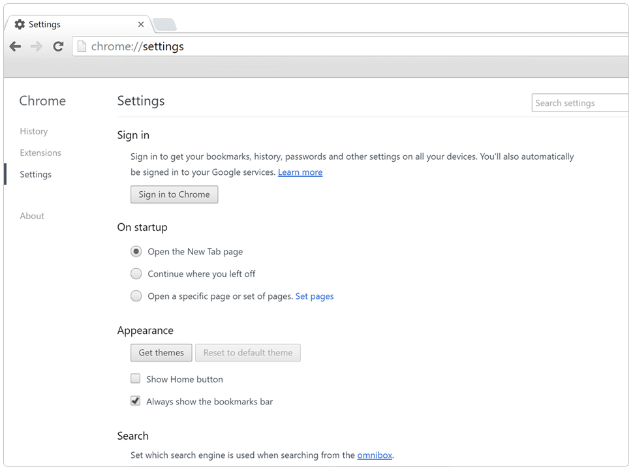Choose Continue where you left off
The image size is (633, 471).
pos(136,274)
